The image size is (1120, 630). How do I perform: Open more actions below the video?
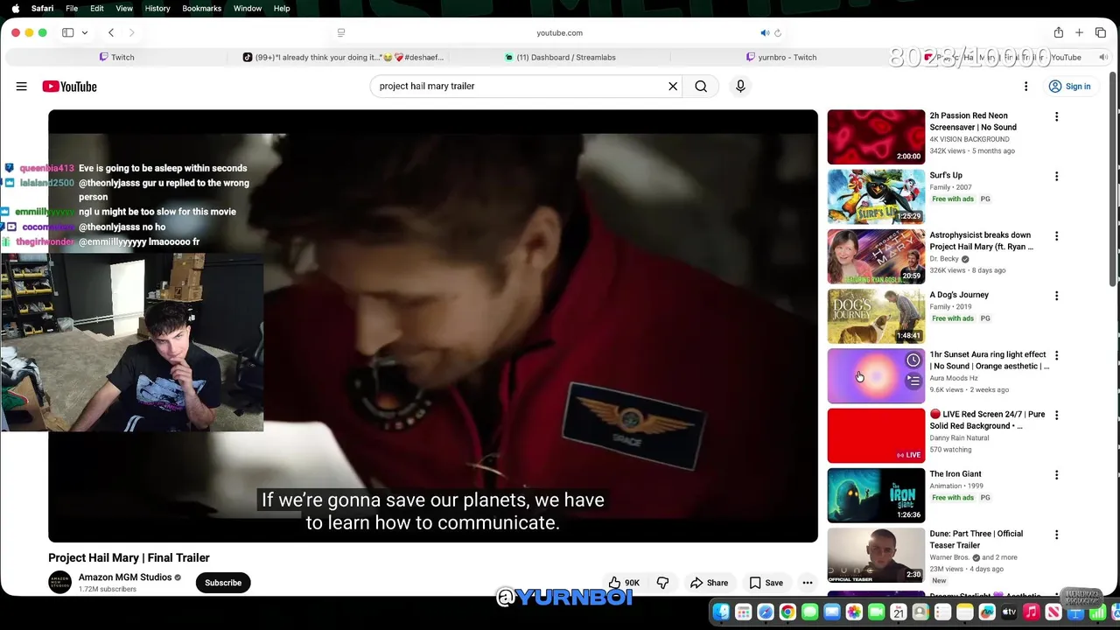pyautogui.click(x=808, y=583)
